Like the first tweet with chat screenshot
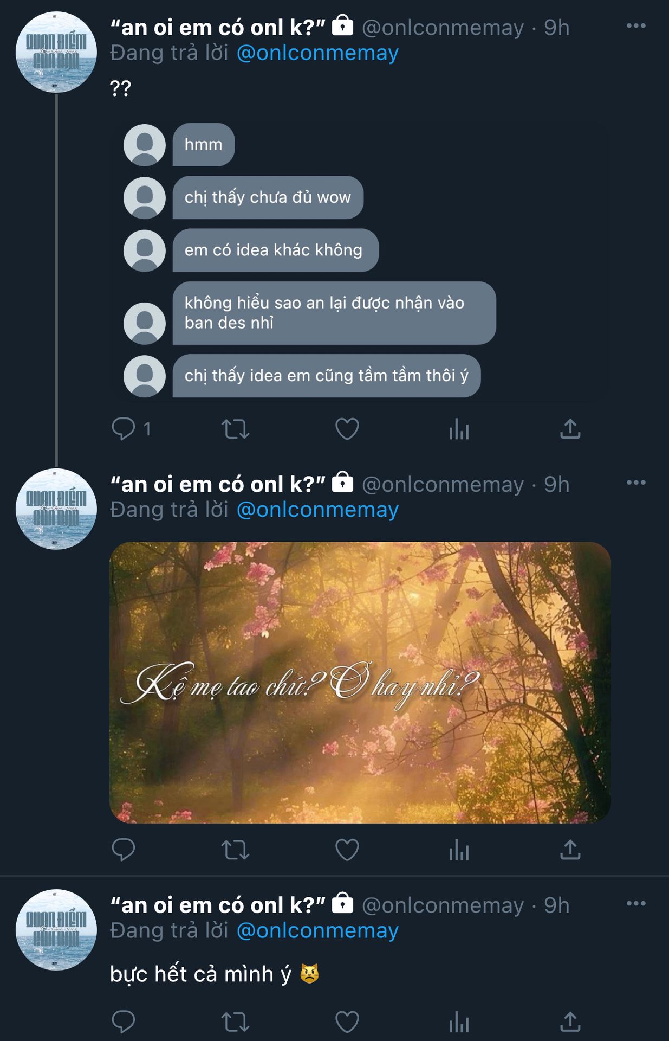Screen dimensions: 669x1041 347,429
